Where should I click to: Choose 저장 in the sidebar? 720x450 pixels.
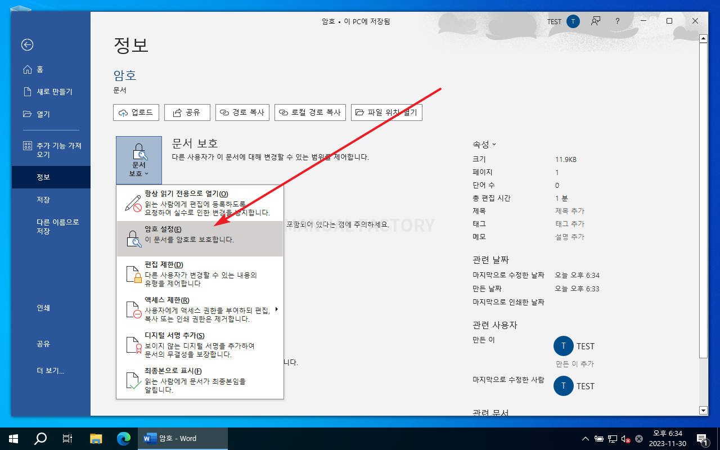click(x=51, y=200)
